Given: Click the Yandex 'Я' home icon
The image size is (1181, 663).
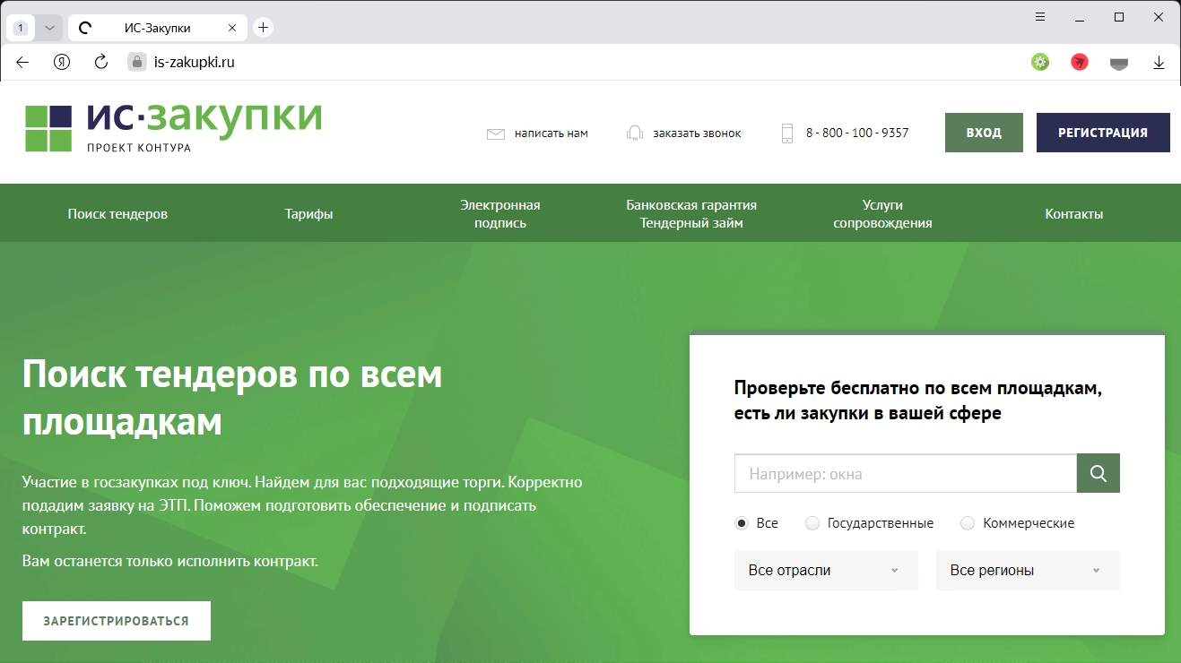Looking at the screenshot, I should (x=62, y=62).
